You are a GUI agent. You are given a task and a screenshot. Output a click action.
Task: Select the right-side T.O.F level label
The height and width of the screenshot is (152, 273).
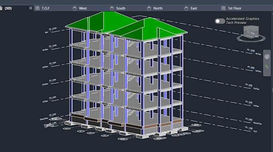tap(255, 131)
